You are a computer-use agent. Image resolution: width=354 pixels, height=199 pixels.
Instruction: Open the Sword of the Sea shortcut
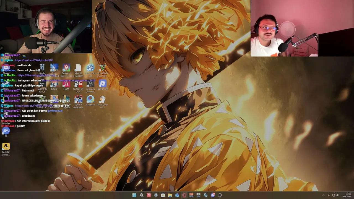point(90,70)
